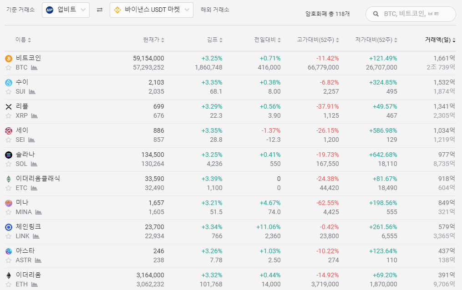462x290 pixels.
Task: Sort table by 거래액(일) column
Action: pyautogui.click(x=440, y=40)
